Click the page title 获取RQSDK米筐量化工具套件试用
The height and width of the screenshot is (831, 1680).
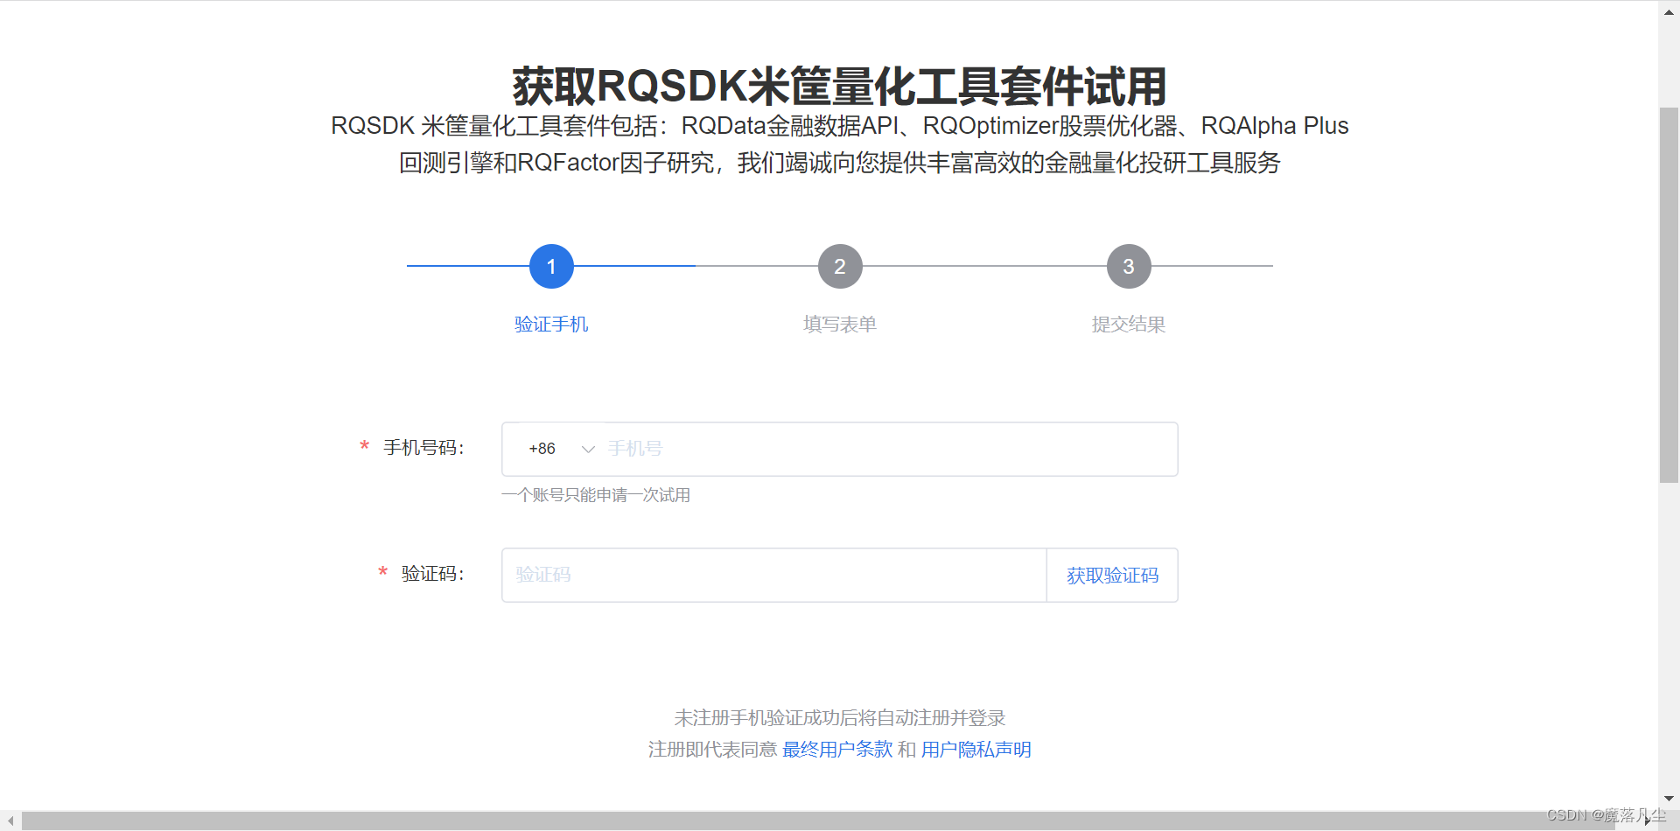click(x=840, y=86)
